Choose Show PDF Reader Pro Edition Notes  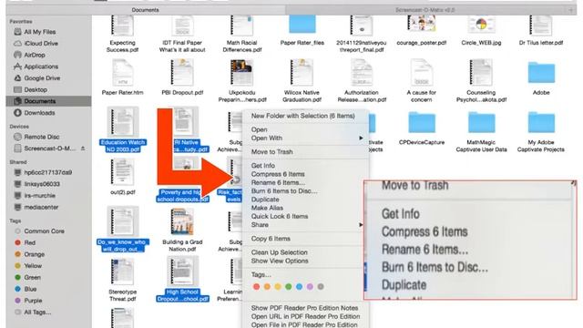(306, 308)
